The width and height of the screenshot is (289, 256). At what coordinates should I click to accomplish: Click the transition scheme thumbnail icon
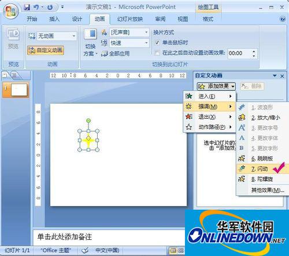click(90, 34)
